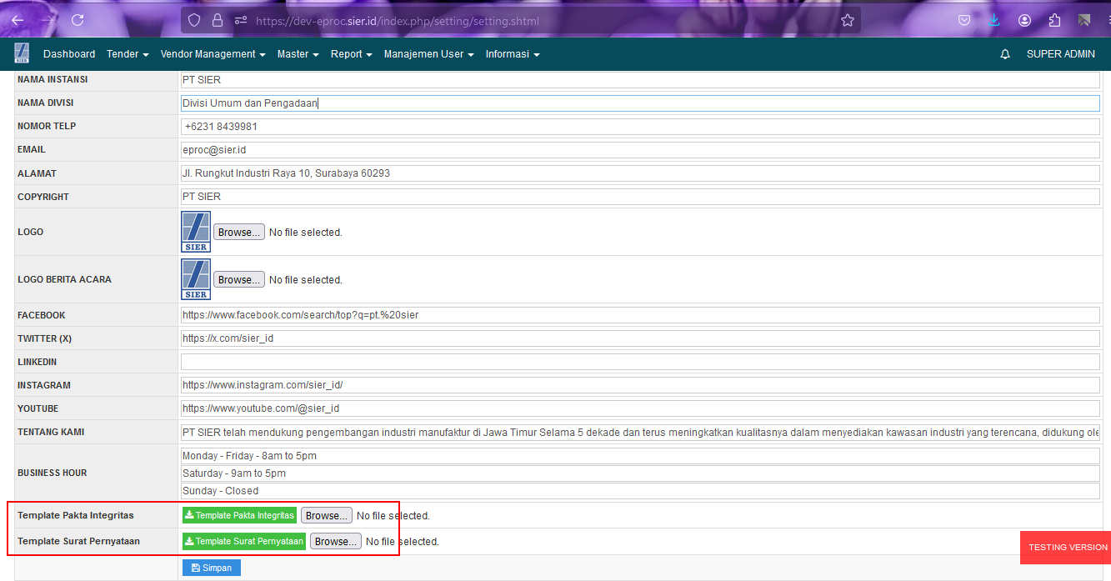The width and height of the screenshot is (1111, 581).
Task: Open the browser downloads panel
Action: tap(993, 20)
